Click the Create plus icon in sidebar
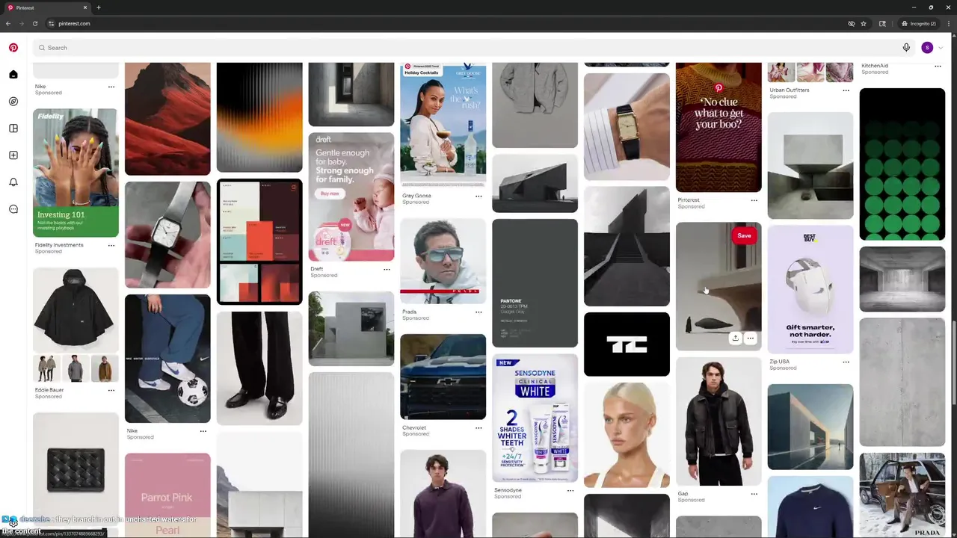This screenshot has width=957, height=538. [x=13, y=155]
